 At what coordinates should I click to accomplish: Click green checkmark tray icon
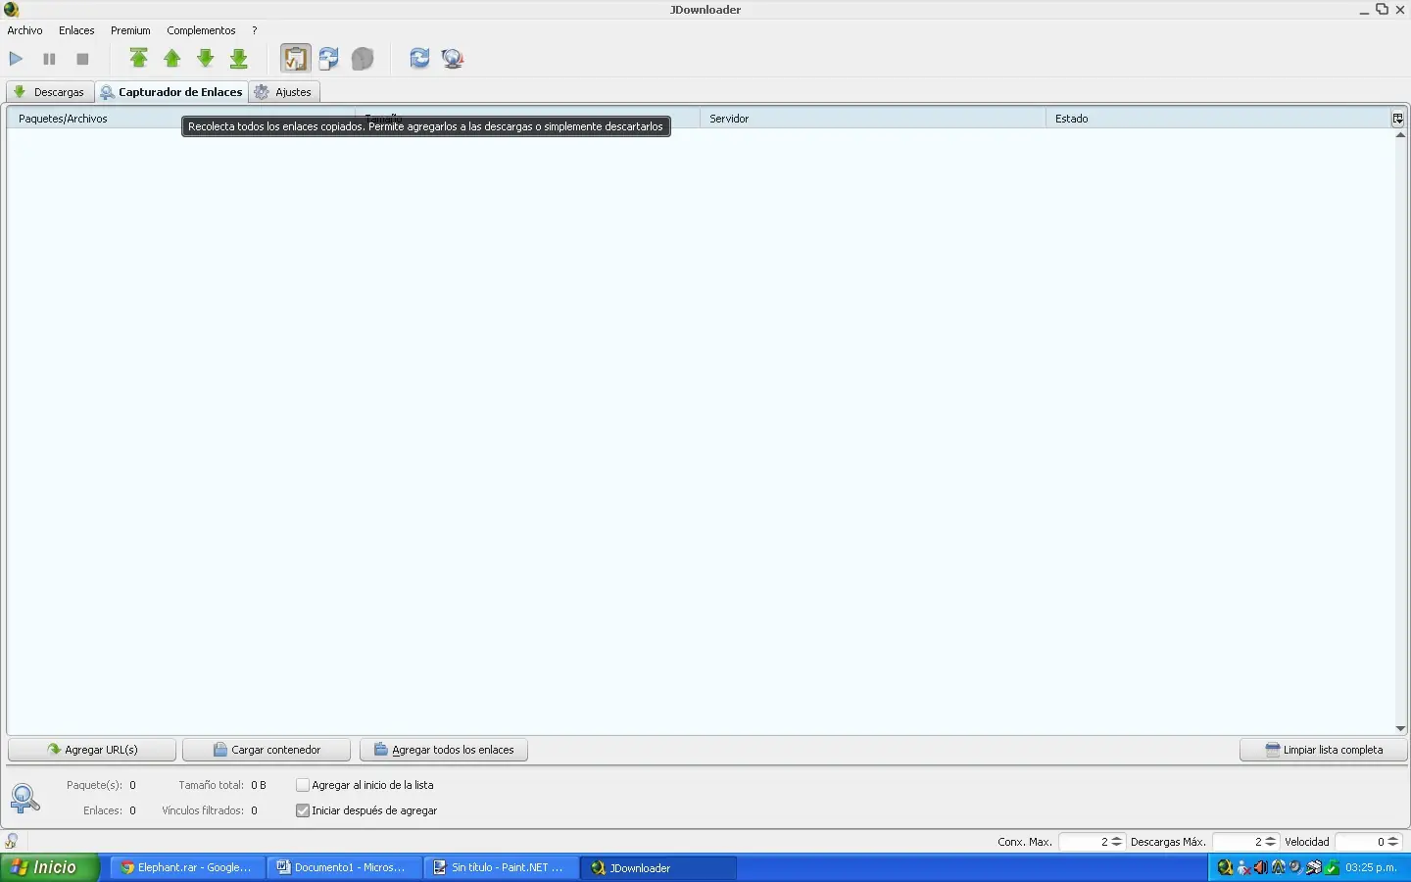(1333, 867)
